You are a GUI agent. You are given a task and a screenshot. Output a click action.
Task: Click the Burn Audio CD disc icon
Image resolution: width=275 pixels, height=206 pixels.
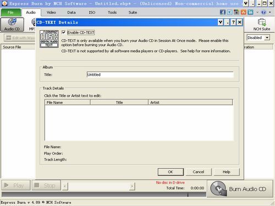pos(218,188)
